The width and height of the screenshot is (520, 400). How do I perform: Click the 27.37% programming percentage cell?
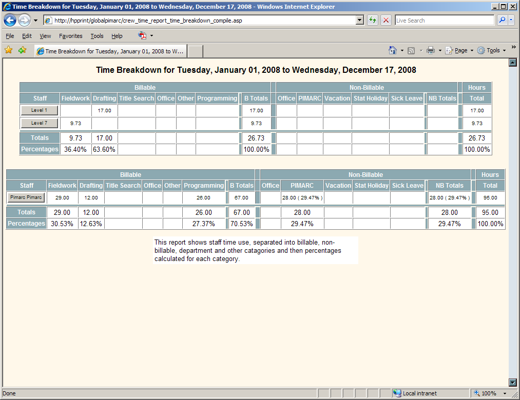(204, 224)
